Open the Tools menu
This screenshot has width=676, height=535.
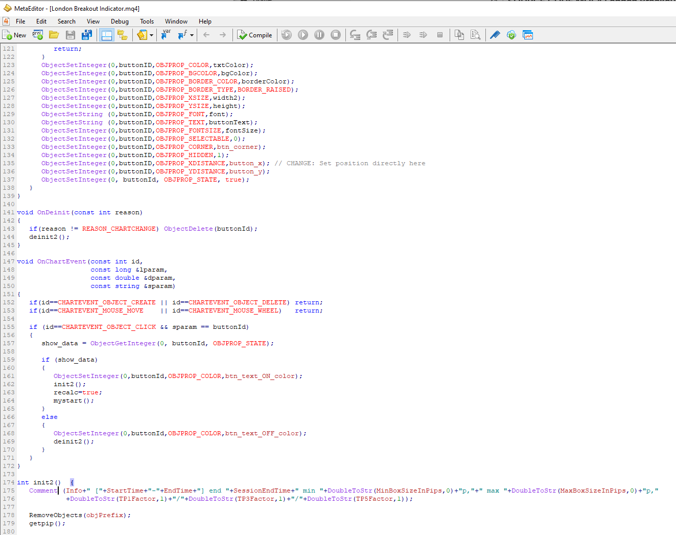pos(147,21)
